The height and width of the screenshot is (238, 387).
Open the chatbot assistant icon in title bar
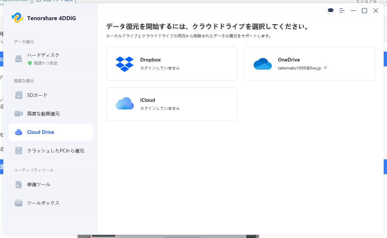click(x=330, y=11)
